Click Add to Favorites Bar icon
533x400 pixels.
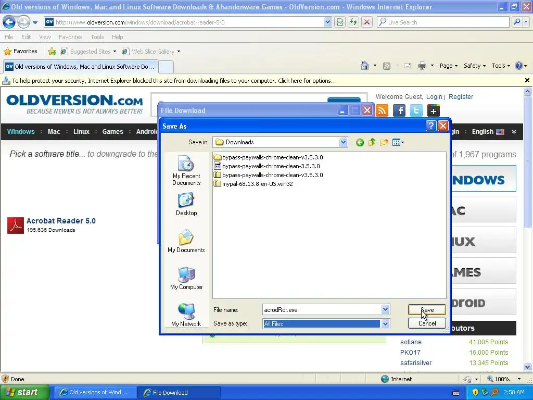pos(52,52)
